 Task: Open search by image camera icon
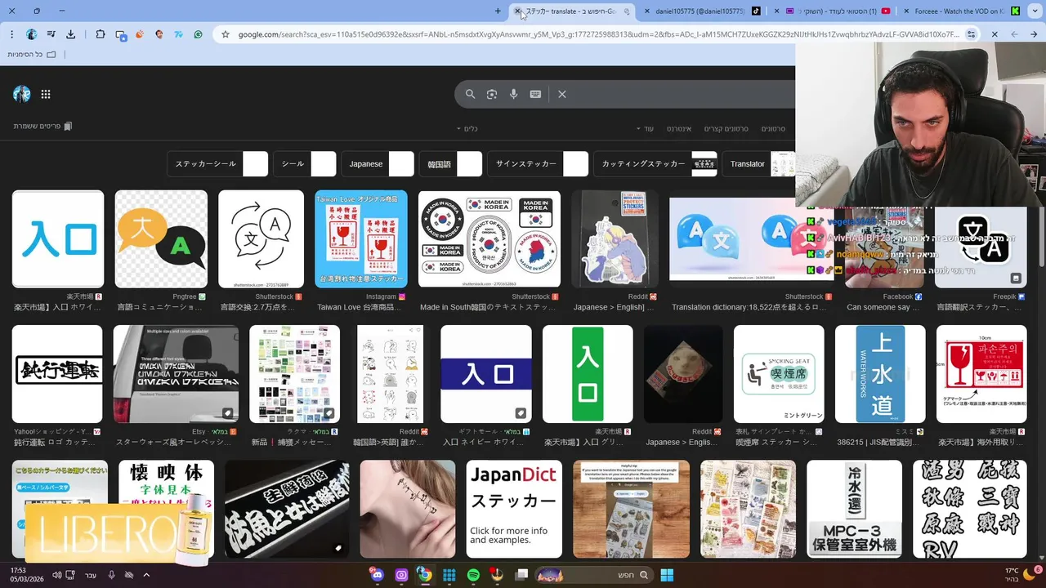492,94
